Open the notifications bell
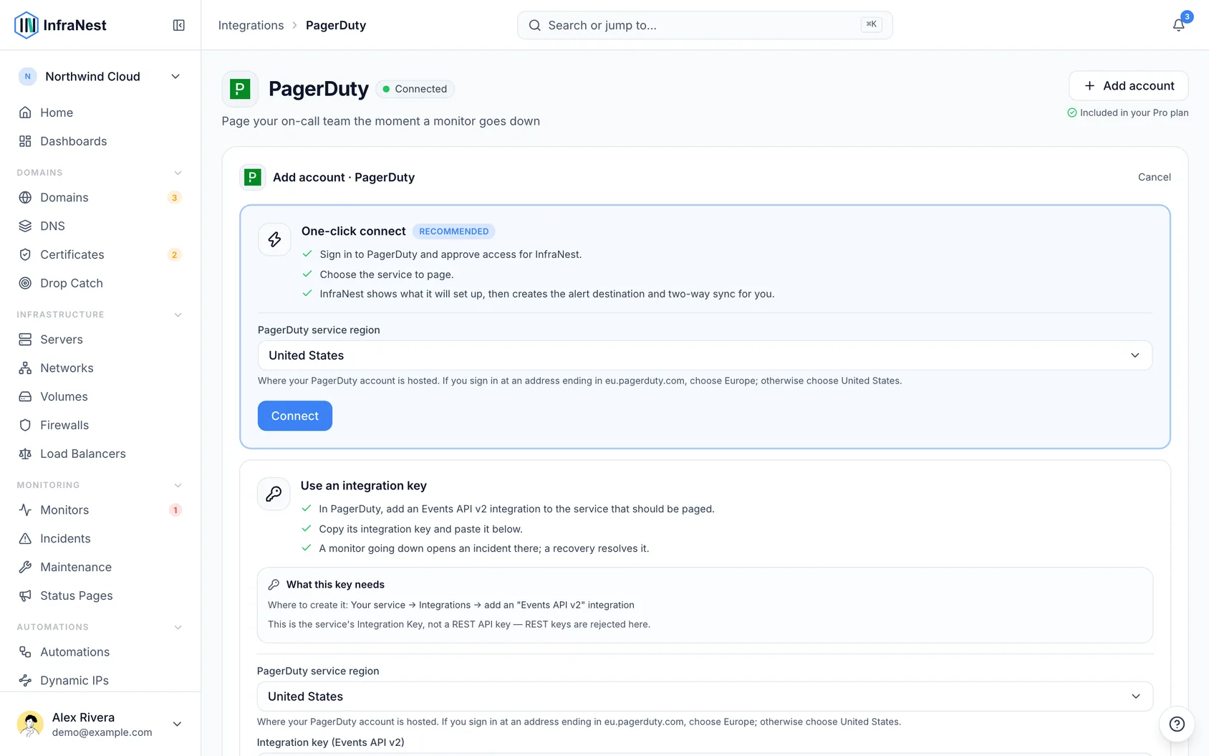Screen dimensions: 1209x756 point(1178,25)
